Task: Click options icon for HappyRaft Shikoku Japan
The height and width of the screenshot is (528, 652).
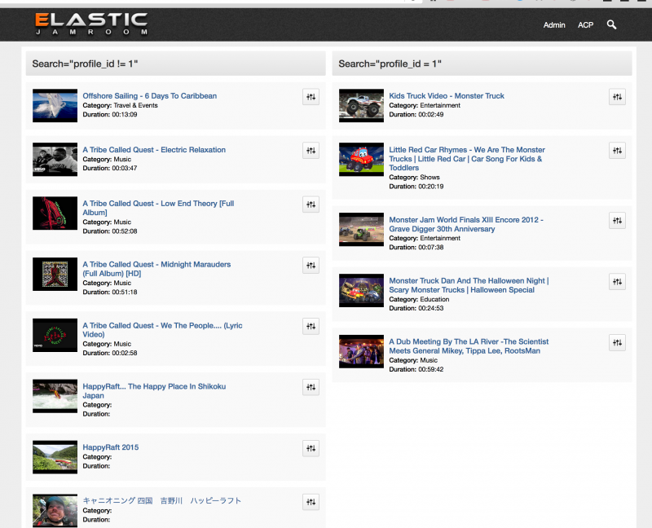Action: click(x=311, y=388)
